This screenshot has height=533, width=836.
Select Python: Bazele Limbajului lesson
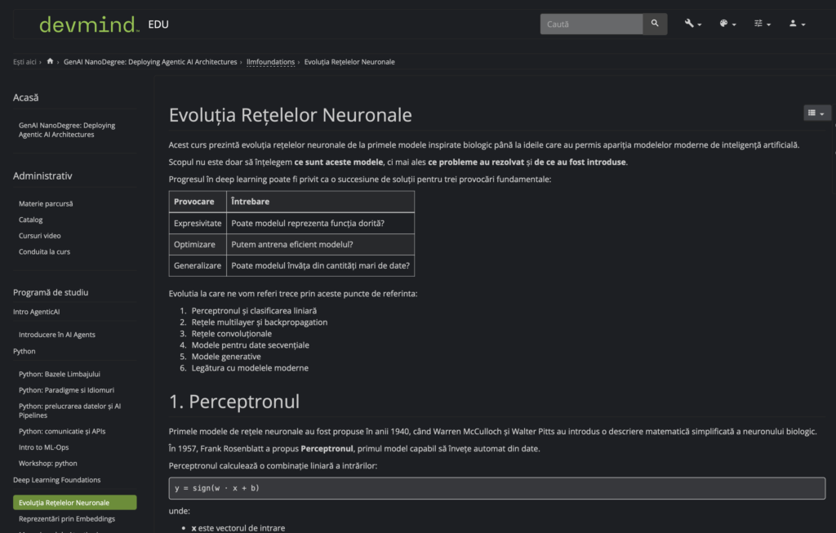pyautogui.click(x=59, y=374)
